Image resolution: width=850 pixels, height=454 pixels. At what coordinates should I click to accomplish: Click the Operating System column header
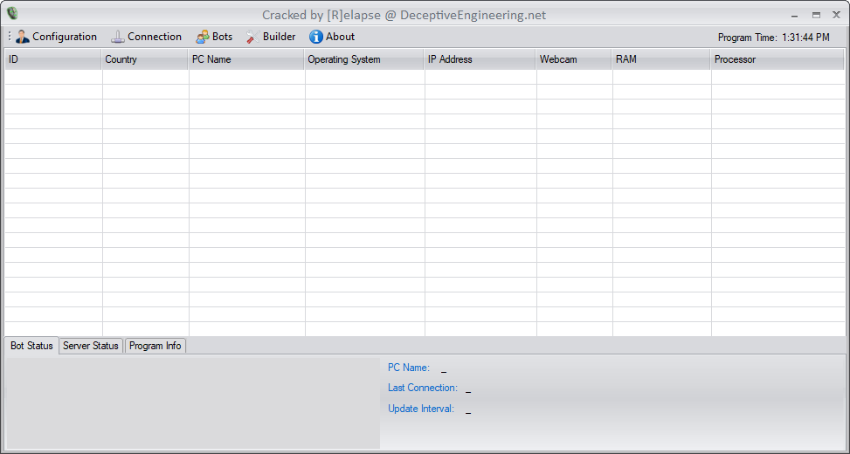[364, 59]
